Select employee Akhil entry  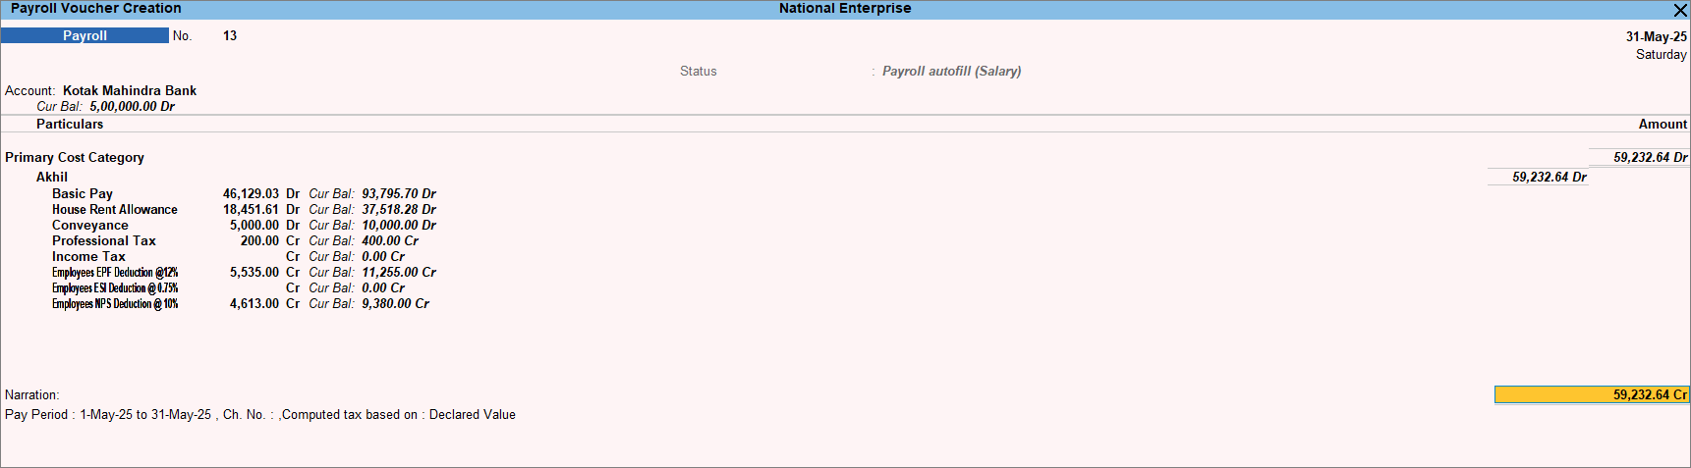pos(52,177)
